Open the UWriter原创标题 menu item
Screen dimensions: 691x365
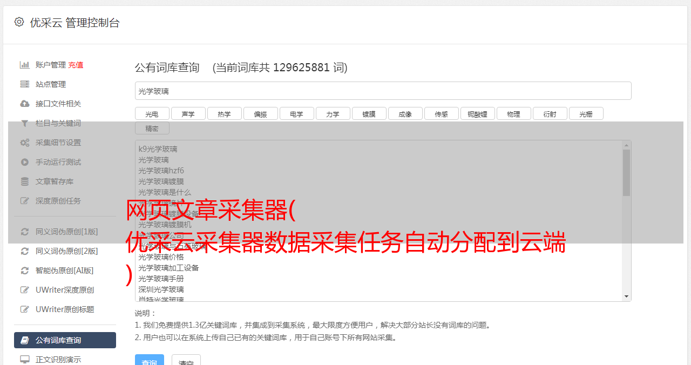coord(65,309)
